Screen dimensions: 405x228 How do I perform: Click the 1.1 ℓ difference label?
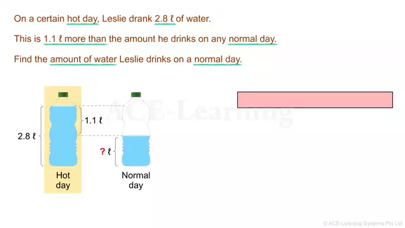[94, 120]
